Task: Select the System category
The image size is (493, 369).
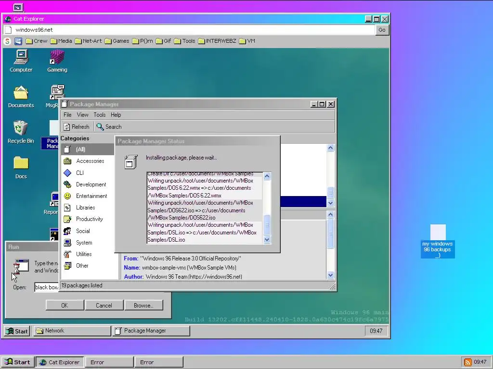Action: 88,243
